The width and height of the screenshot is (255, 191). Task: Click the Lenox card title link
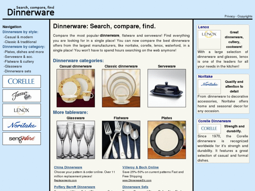[203, 27]
